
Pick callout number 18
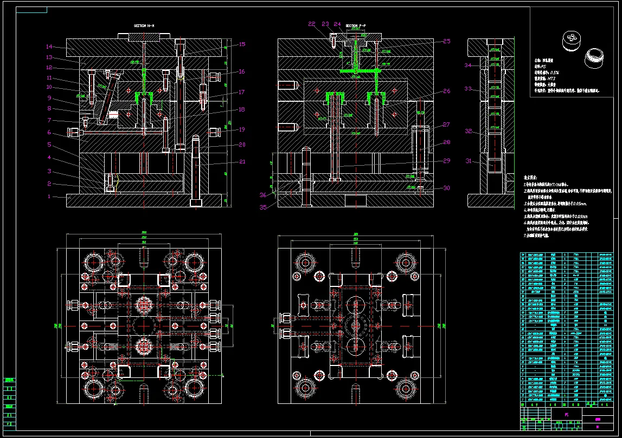point(241,110)
